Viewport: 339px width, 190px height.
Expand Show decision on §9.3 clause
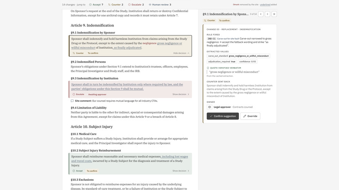pyautogui.click(x=181, y=94)
